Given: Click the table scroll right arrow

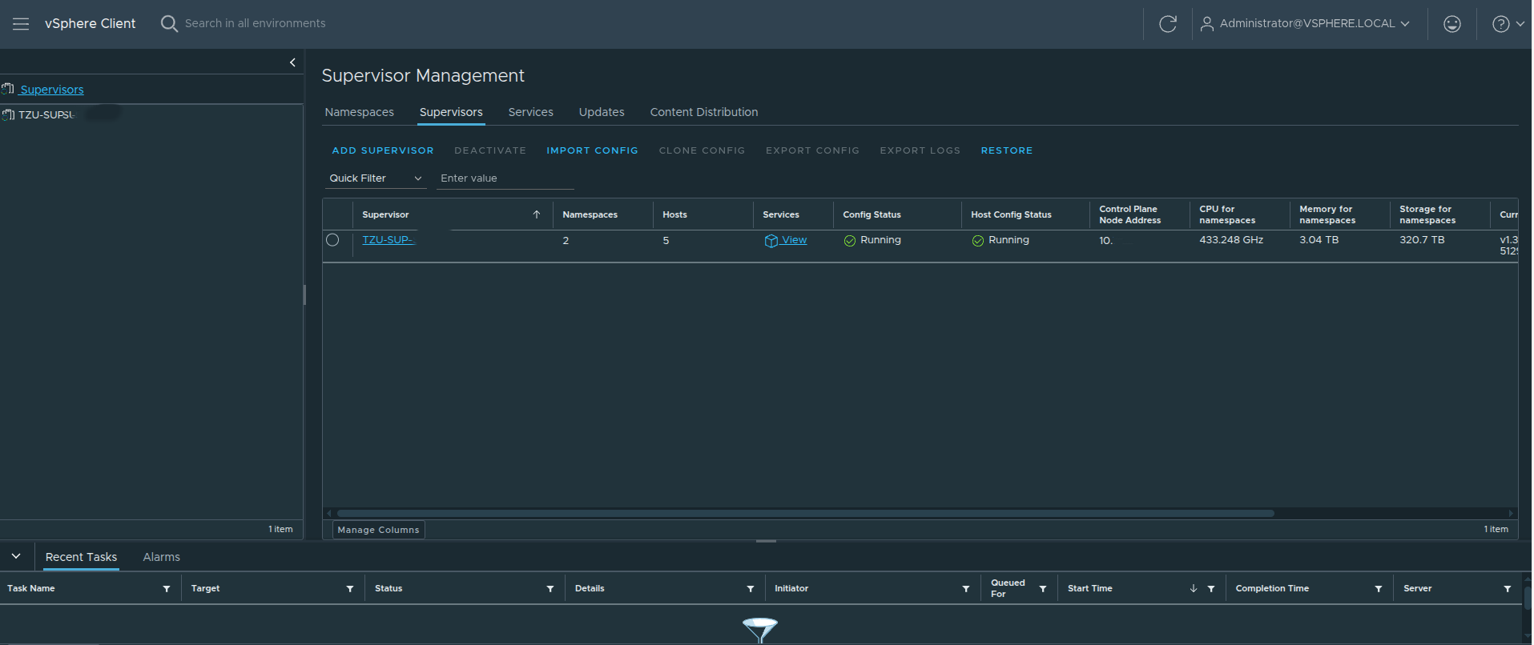Looking at the screenshot, I should 1512,513.
